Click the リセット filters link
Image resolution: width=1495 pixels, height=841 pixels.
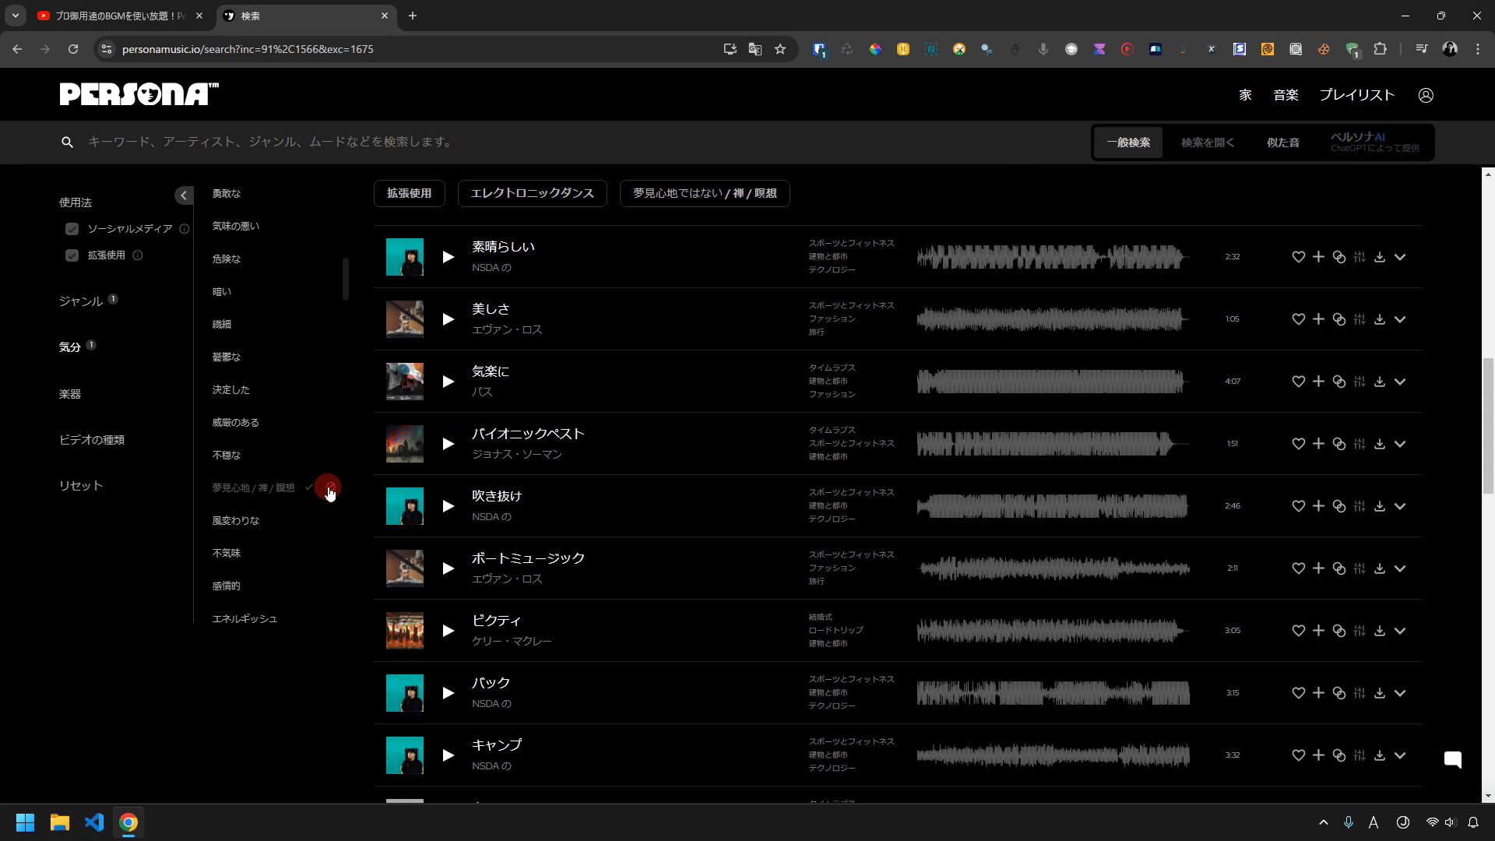[x=81, y=486]
